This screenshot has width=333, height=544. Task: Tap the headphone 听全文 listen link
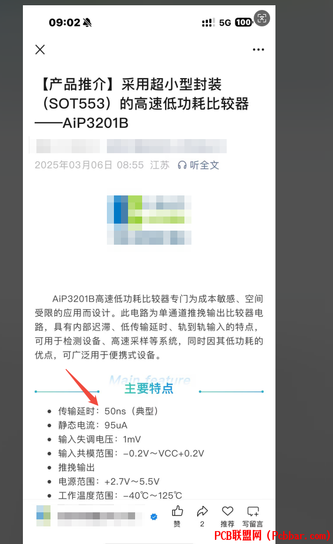pos(199,165)
